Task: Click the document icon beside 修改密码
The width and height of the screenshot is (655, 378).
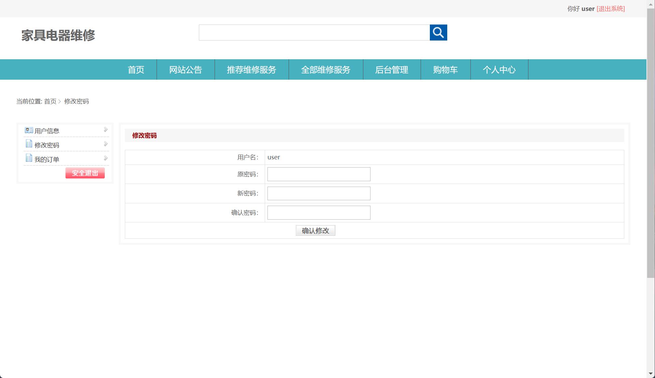Action: [28, 144]
